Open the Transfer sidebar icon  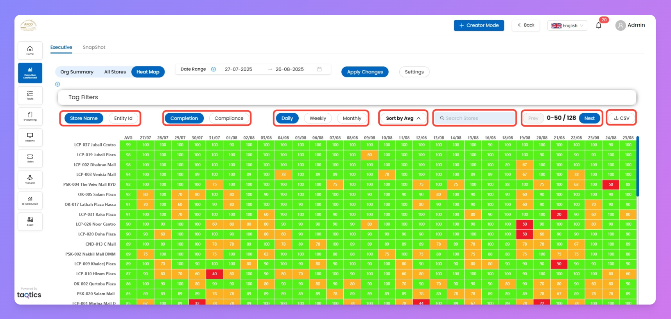point(30,179)
